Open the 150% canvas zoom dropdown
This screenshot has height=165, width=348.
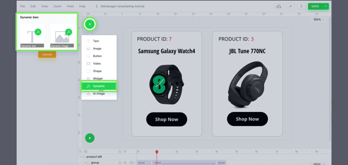click(x=319, y=19)
